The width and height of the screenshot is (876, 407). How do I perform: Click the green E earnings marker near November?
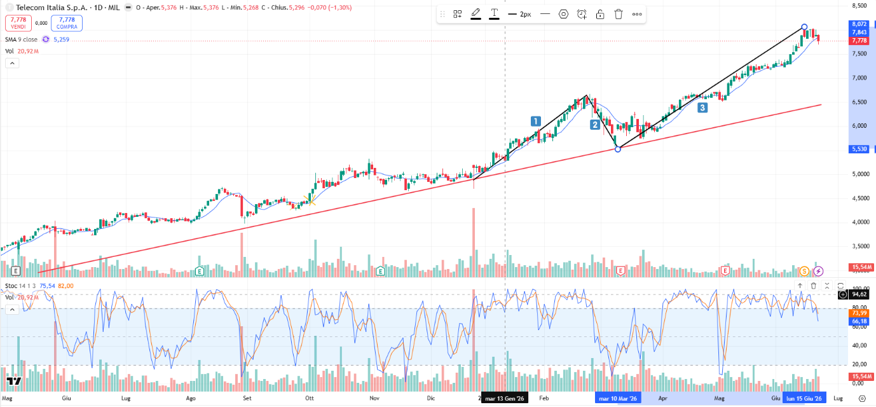[x=380, y=271]
